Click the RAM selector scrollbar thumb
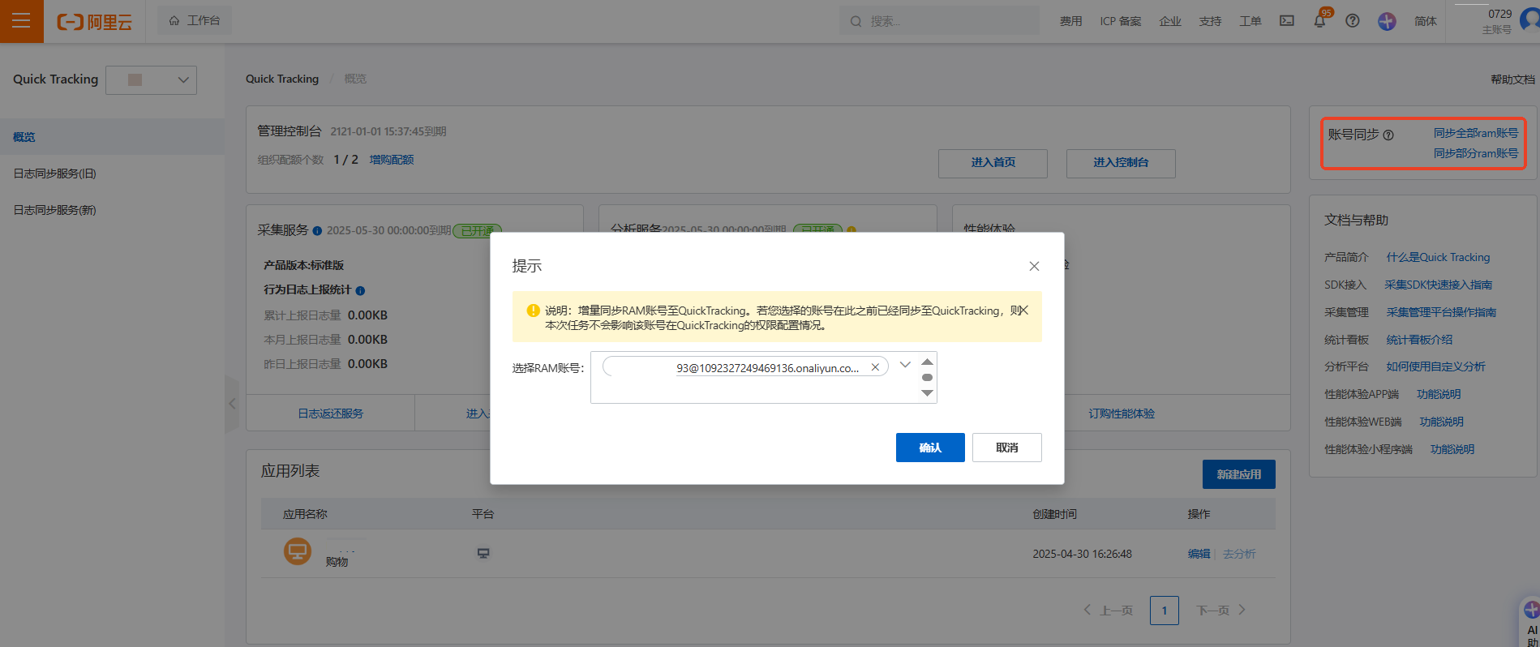This screenshot has height=647, width=1540. (927, 377)
